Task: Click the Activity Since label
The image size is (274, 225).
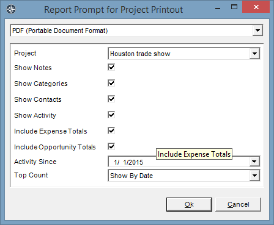Action: (35, 162)
